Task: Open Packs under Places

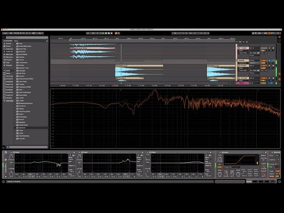Action: [x=8, y=73]
